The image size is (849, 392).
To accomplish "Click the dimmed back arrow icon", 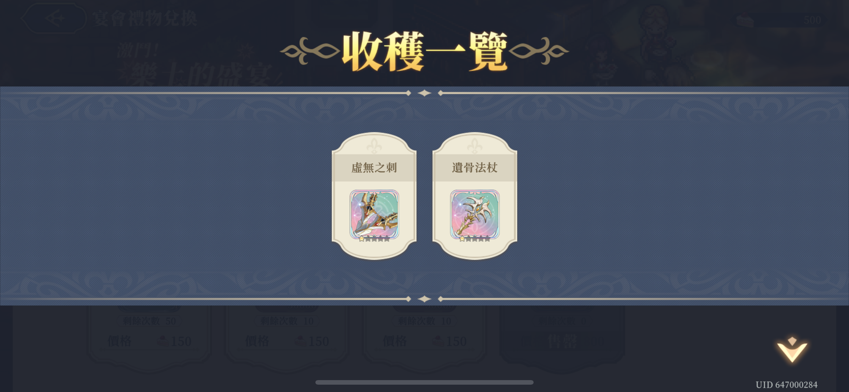I will tap(54, 18).
